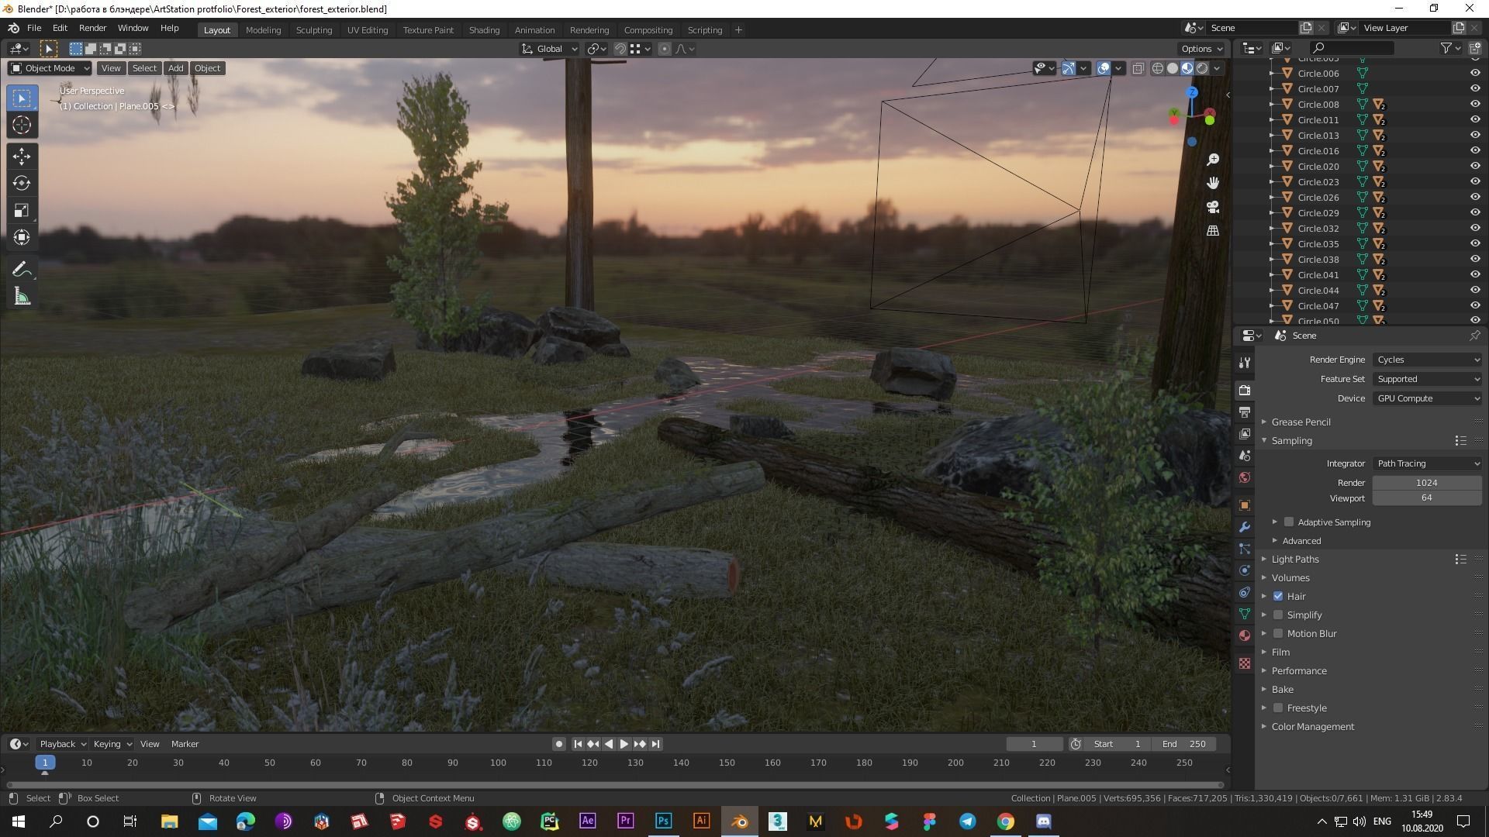Screen dimensions: 1489x837
Task: Toggle camera view in viewport
Action: 1213,207
